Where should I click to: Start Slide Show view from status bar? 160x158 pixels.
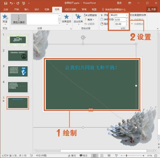click(x=116, y=156)
